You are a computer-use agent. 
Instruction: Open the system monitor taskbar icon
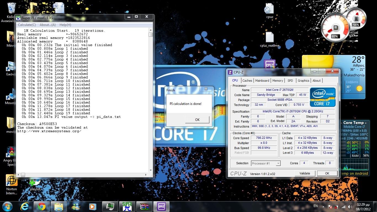110,206
